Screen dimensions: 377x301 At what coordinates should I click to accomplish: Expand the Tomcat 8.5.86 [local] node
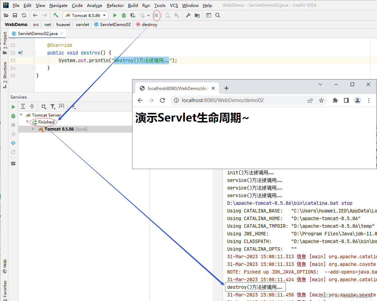[x=33, y=129]
